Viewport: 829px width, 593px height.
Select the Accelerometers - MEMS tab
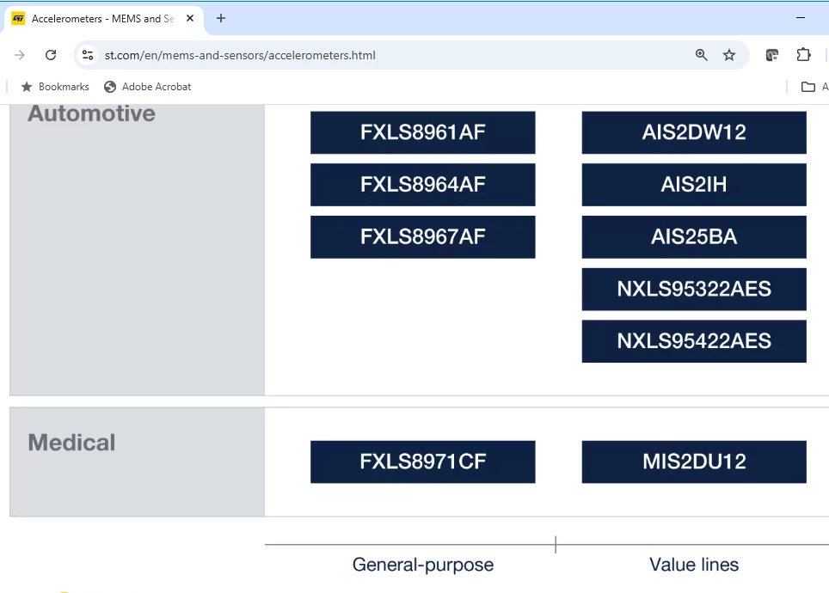[x=103, y=19]
